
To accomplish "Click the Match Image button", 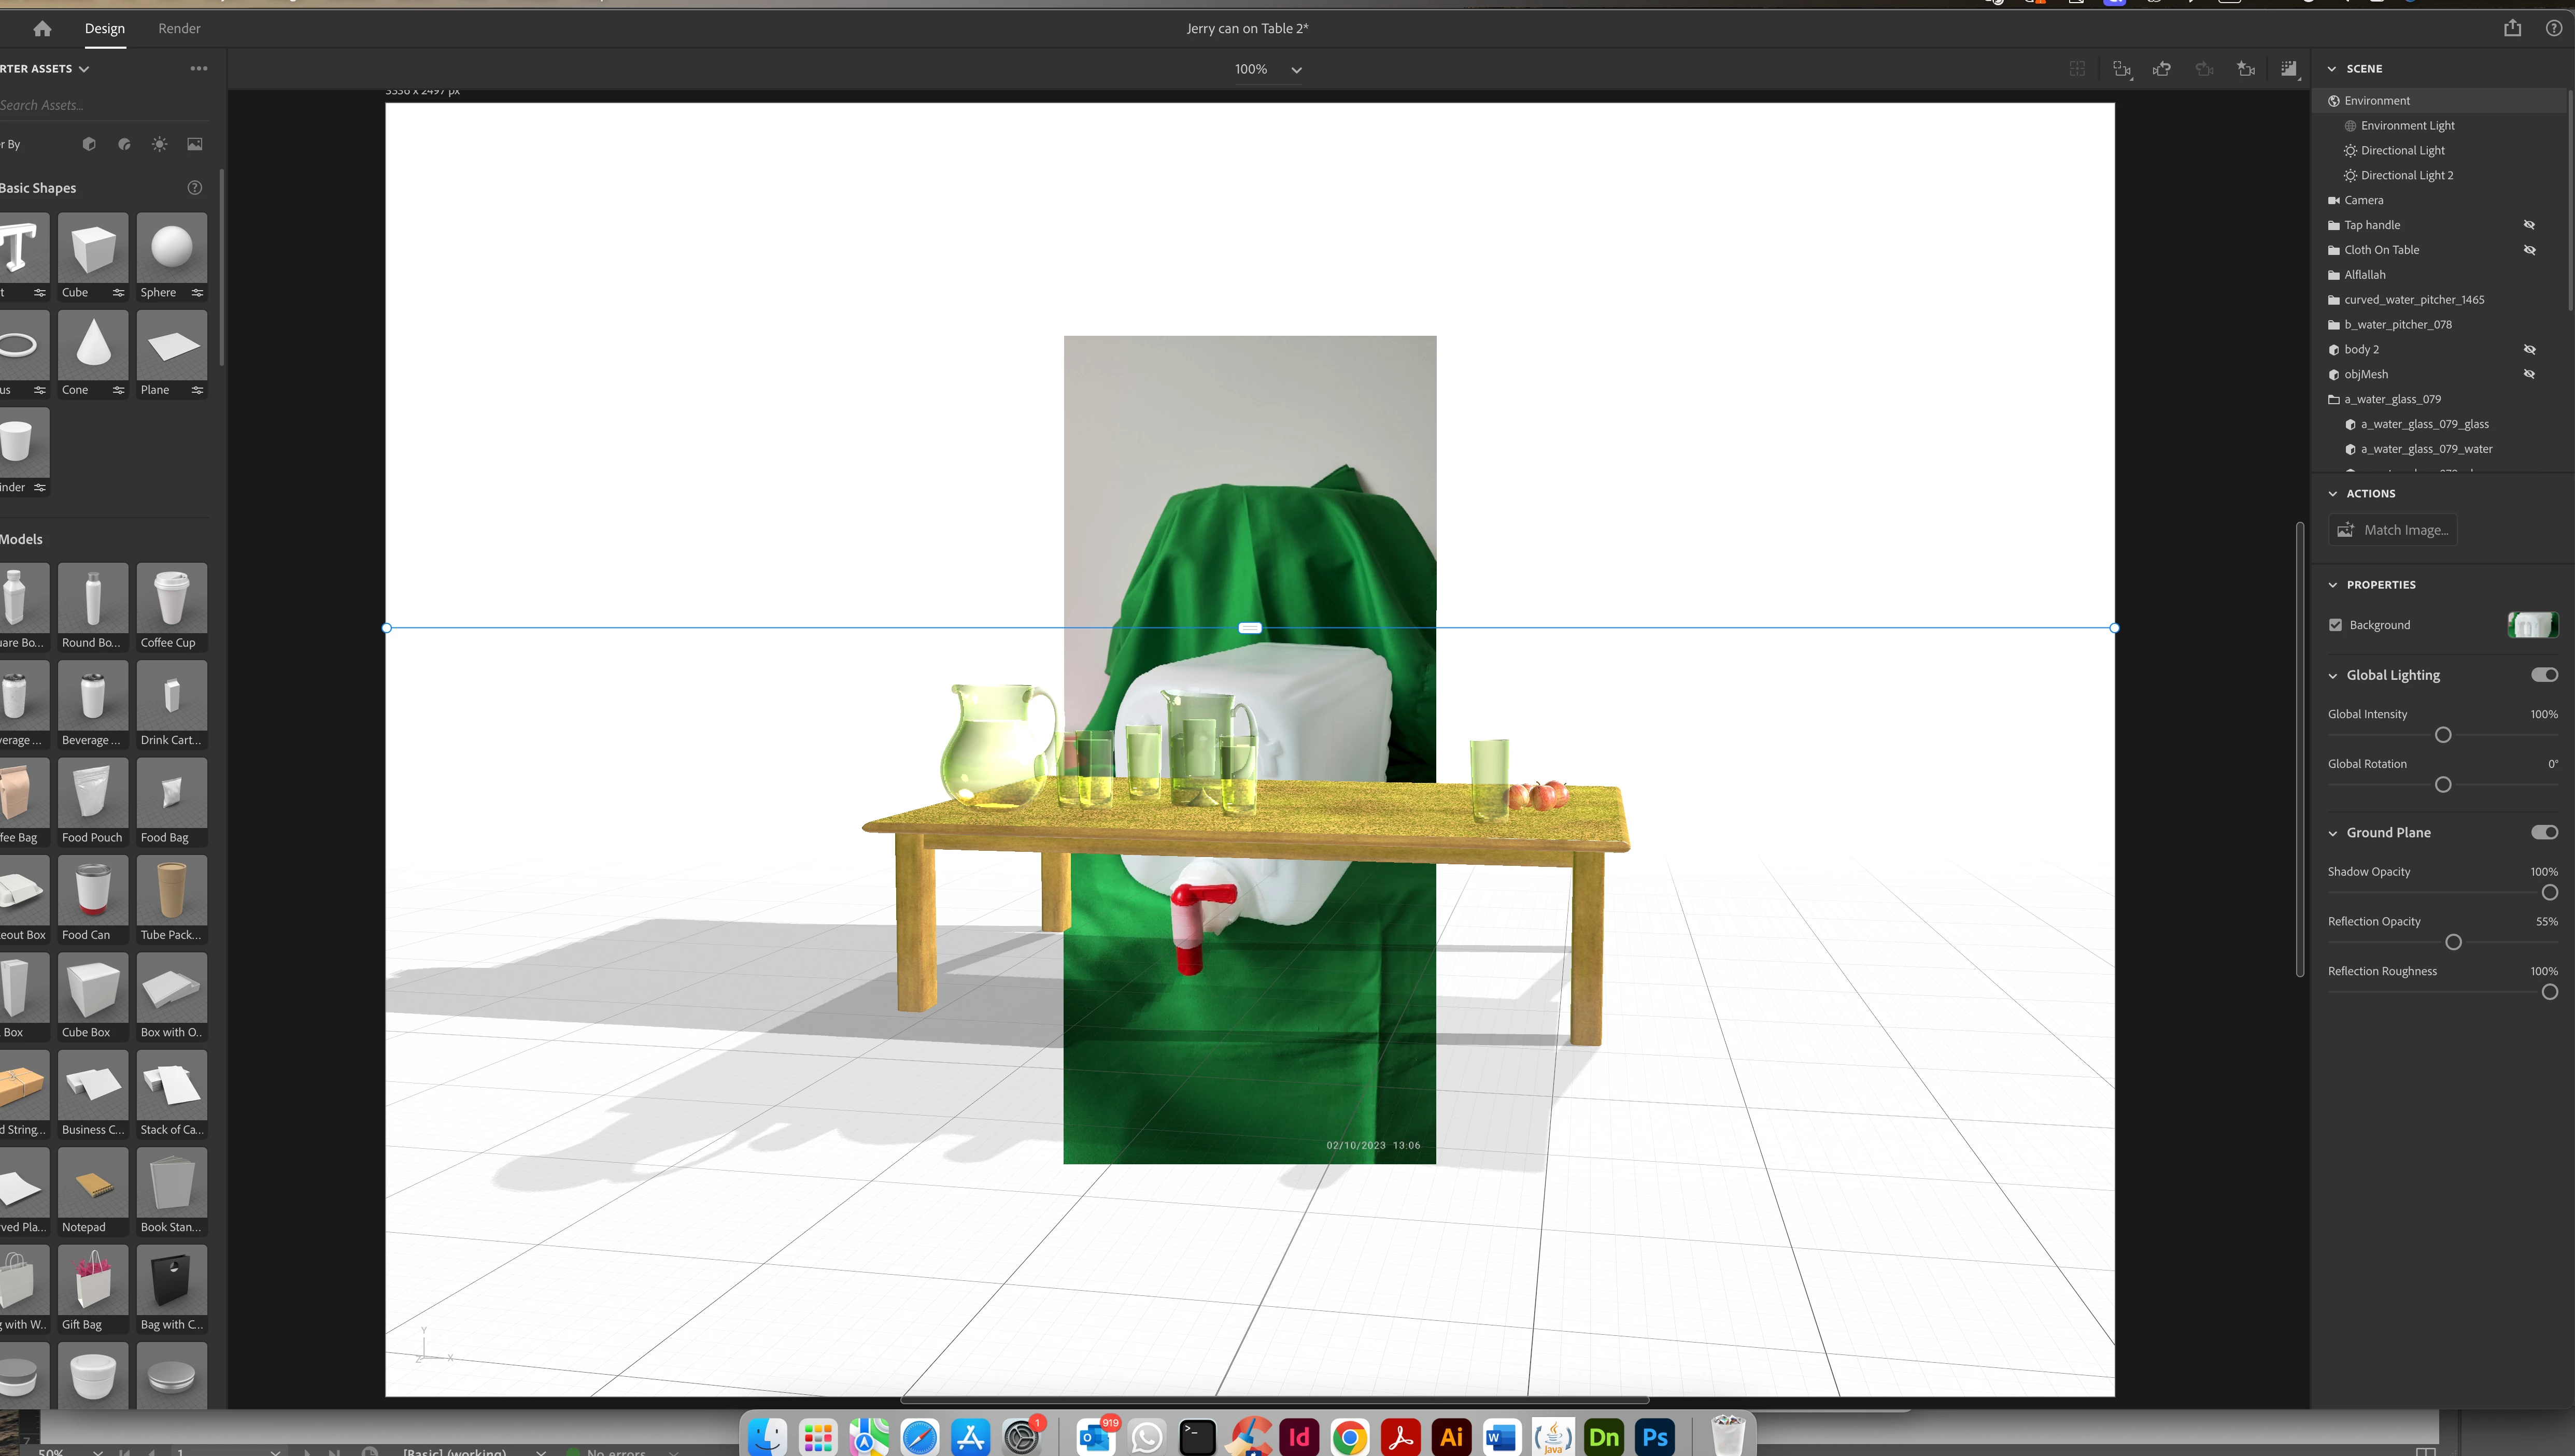I will coord(2392,530).
